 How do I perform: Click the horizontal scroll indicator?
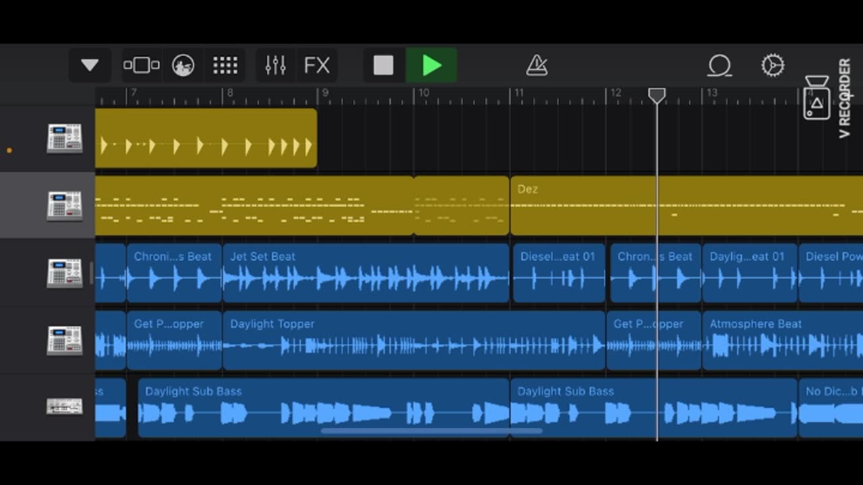[431, 431]
